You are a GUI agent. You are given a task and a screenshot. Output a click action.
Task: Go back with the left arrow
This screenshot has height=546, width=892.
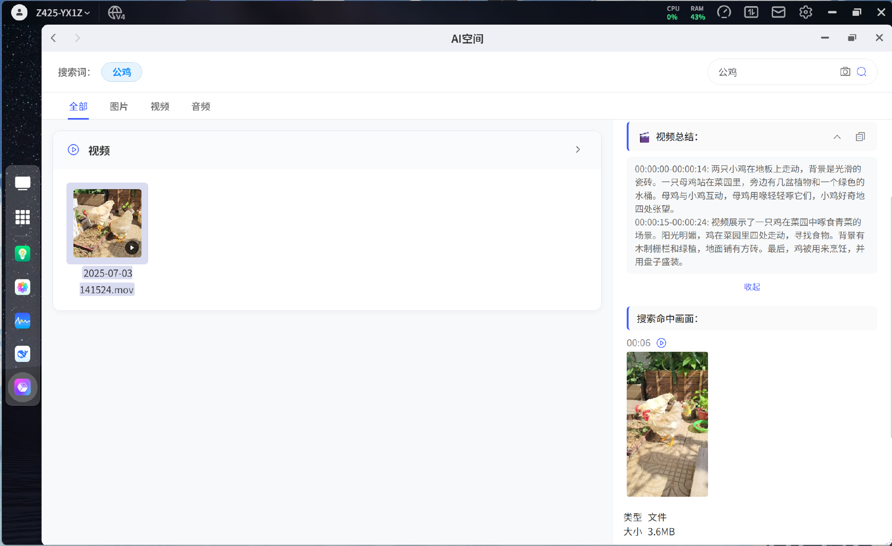[x=53, y=38]
